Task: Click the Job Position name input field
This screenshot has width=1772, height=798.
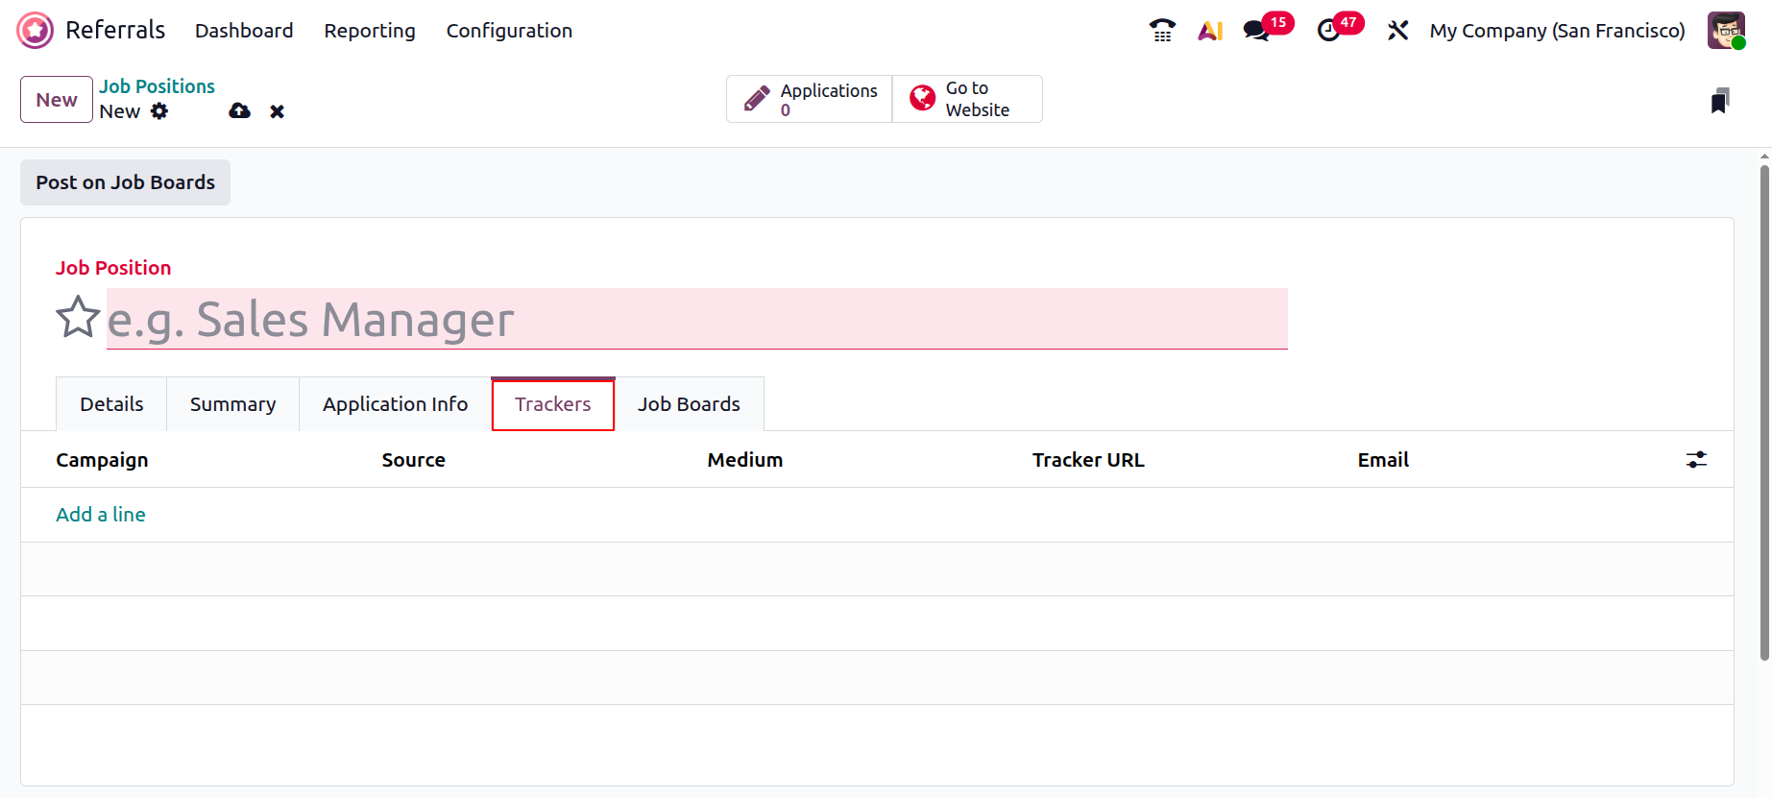Action: point(697,319)
